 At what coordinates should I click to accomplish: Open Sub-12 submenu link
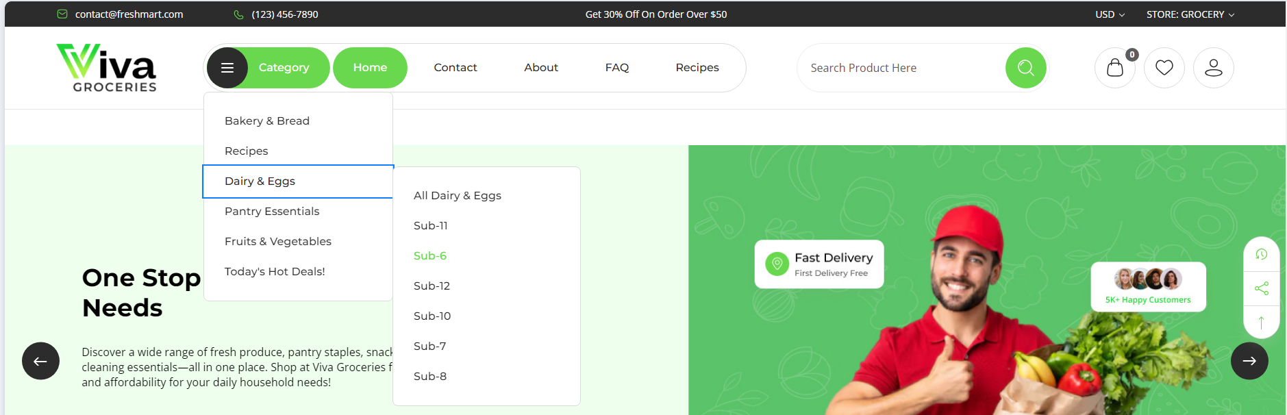tap(432, 286)
